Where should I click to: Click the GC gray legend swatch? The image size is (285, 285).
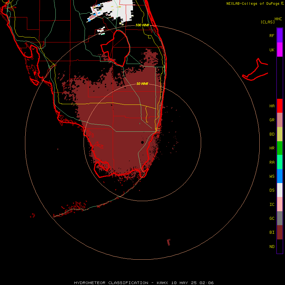point(280,218)
